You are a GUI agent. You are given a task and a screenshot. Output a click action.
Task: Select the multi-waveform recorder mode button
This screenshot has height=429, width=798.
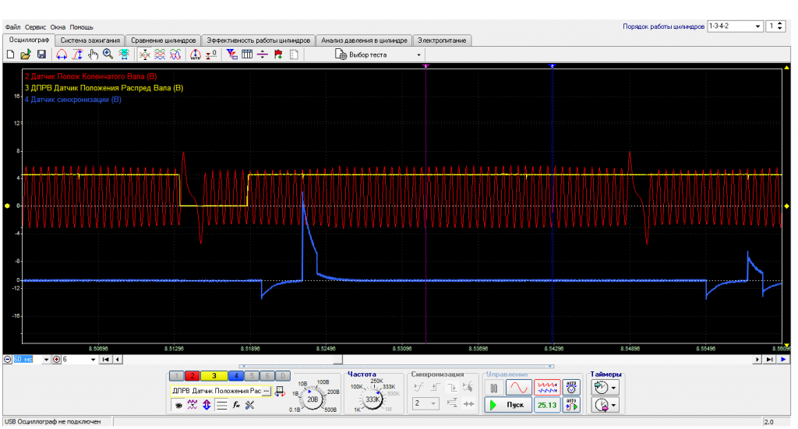click(547, 388)
